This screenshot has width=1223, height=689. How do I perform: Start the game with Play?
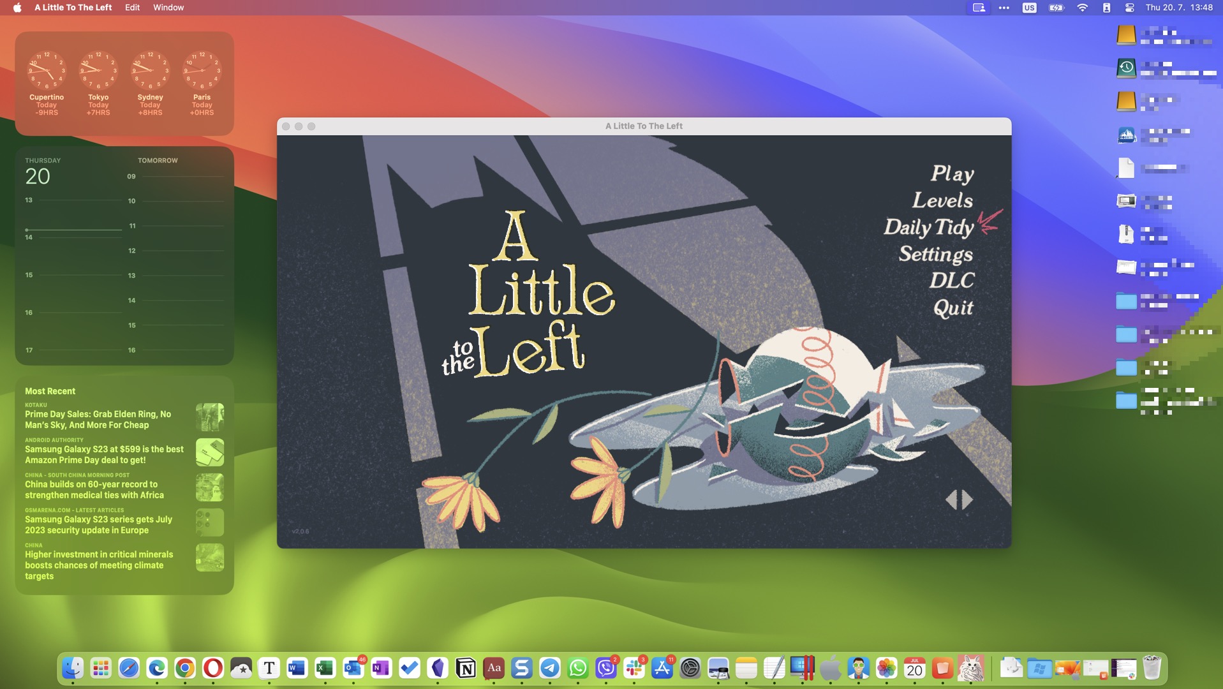(952, 174)
